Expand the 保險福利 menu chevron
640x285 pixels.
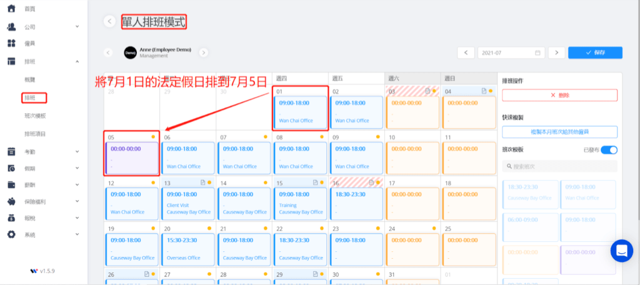pos(77,201)
